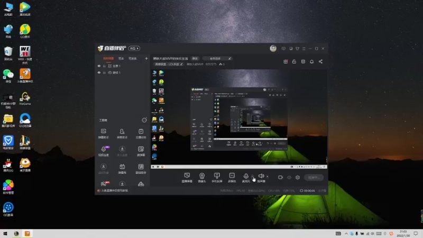Open the Windows notification center icon

[x=416, y=234]
